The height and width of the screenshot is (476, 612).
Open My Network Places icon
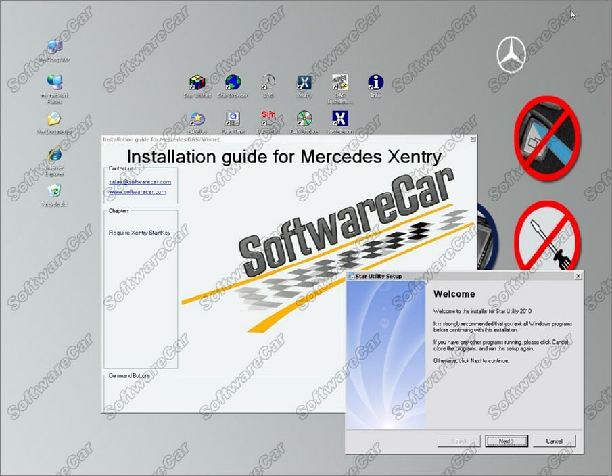[x=54, y=85]
